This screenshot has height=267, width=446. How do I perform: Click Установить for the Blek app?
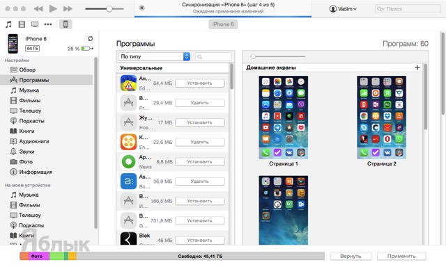coord(200,240)
